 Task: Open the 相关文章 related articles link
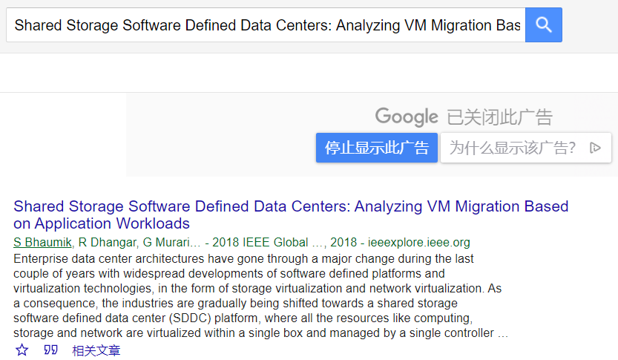pos(96,350)
